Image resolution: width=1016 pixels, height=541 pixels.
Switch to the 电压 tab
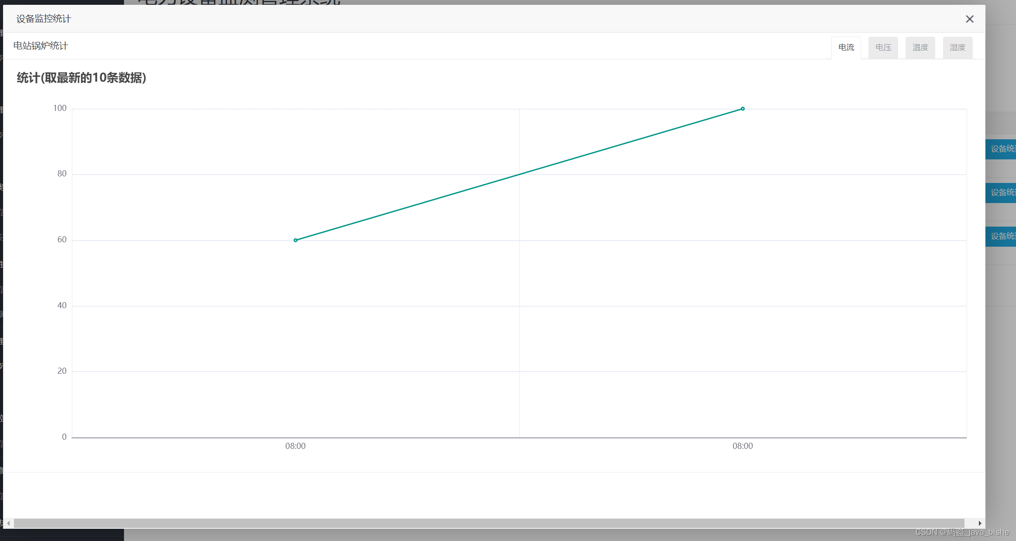pyautogui.click(x=883, y=48)
